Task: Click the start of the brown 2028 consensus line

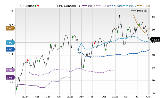Action: click(x=126, y=15)
